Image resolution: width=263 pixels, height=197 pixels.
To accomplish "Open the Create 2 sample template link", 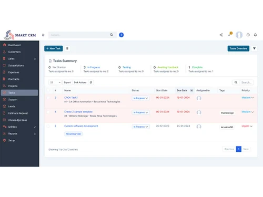I will click(x=78, y=112).
